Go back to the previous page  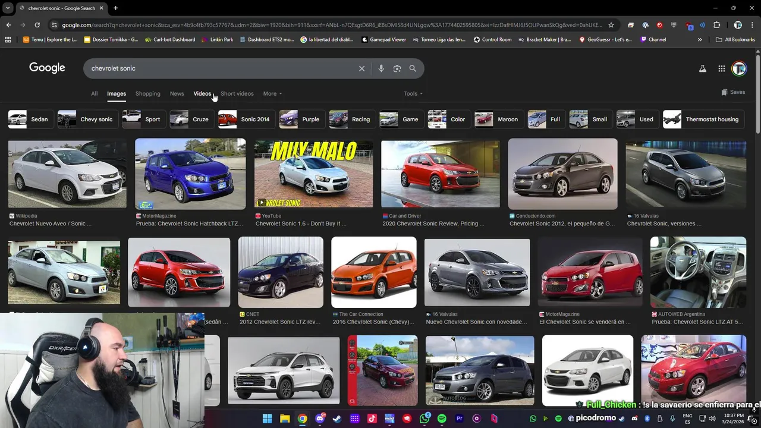(x=8, y=25)
